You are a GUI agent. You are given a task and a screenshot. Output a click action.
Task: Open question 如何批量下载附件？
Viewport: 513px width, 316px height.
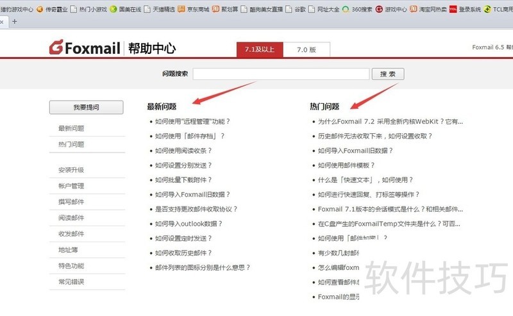(183, 180)
